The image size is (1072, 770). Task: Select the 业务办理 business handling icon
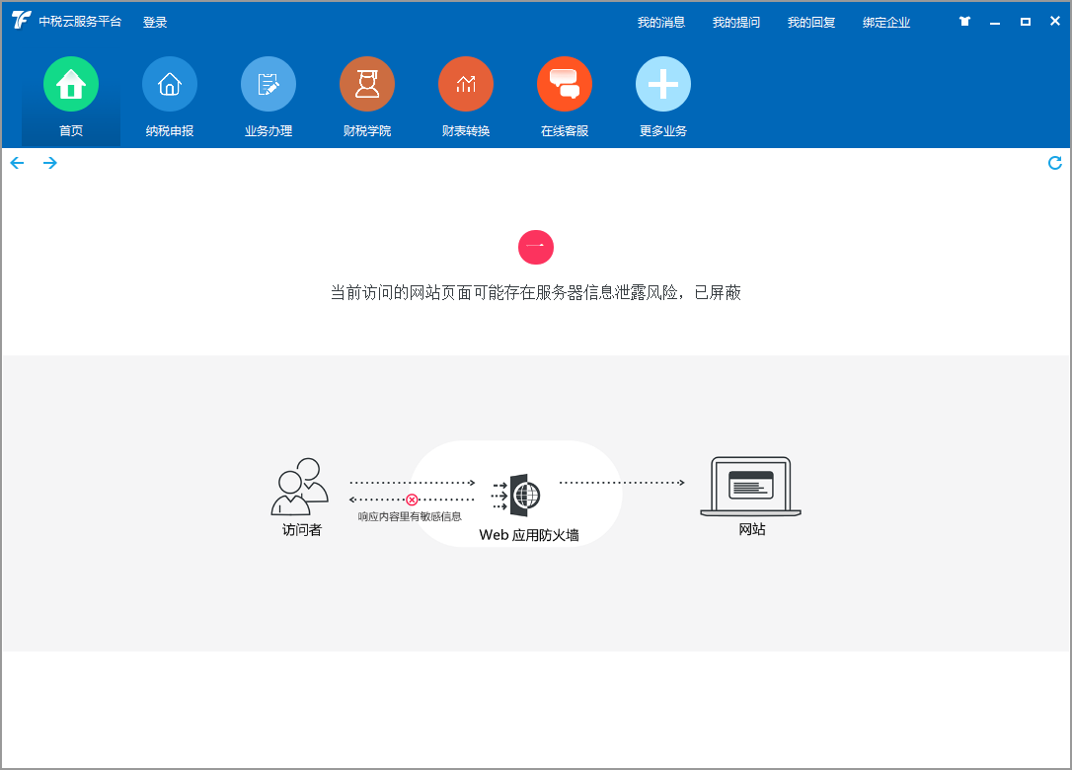[x=268, y=85]
